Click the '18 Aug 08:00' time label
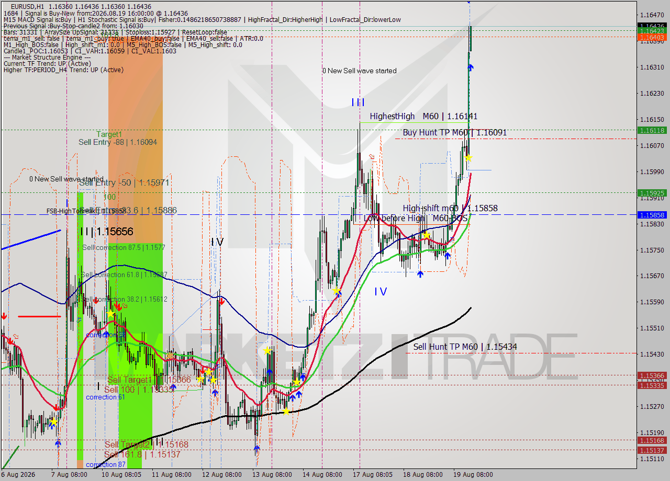The width and height of the screenshot is (670, 481). (423, 475)
